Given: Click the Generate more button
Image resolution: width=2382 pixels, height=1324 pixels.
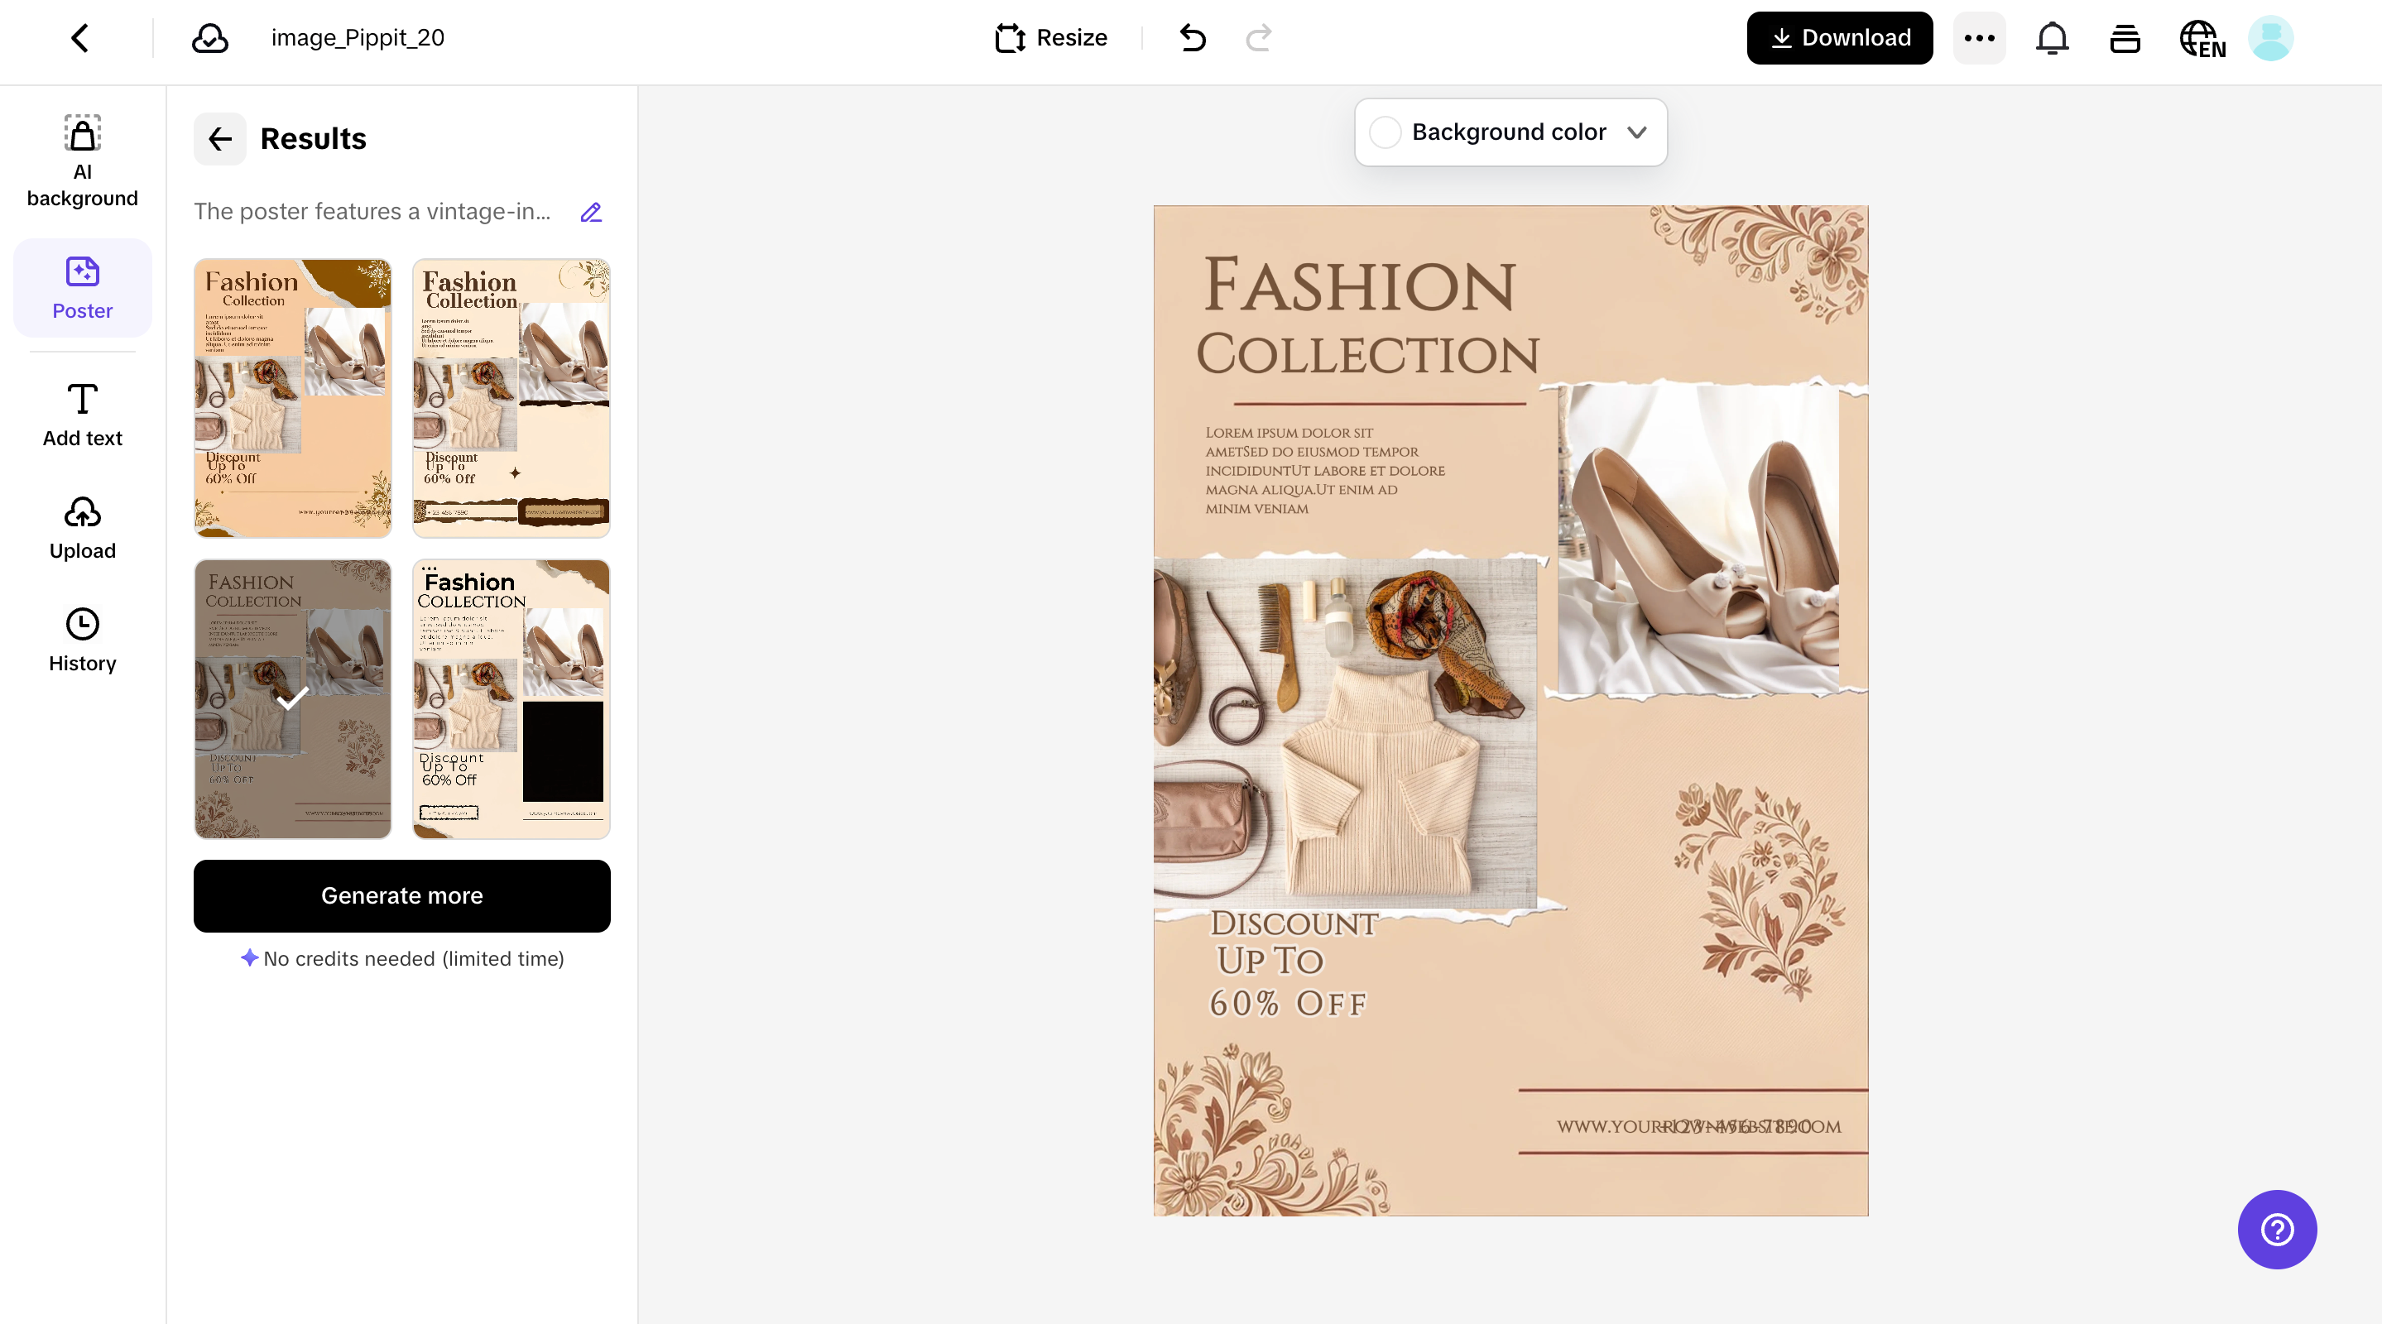Looking at the screenshot, I should pos(401,895).
